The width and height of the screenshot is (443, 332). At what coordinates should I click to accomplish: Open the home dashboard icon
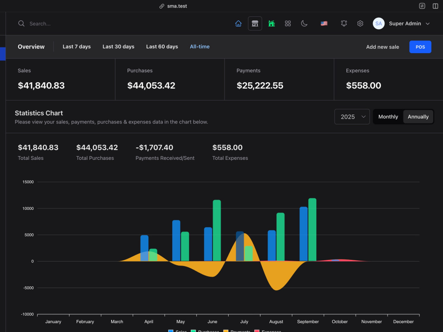coord(238,24)
